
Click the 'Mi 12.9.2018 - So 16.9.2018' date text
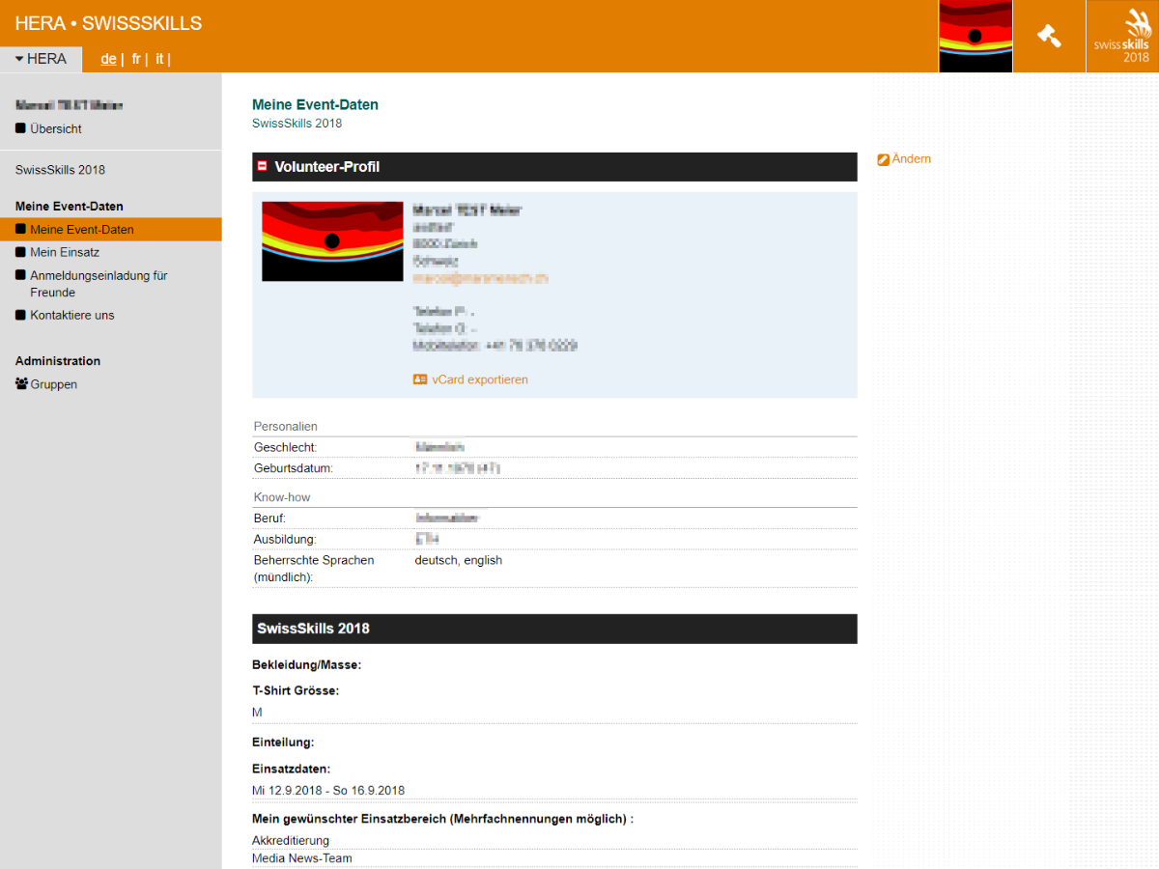tap(328, 791)
